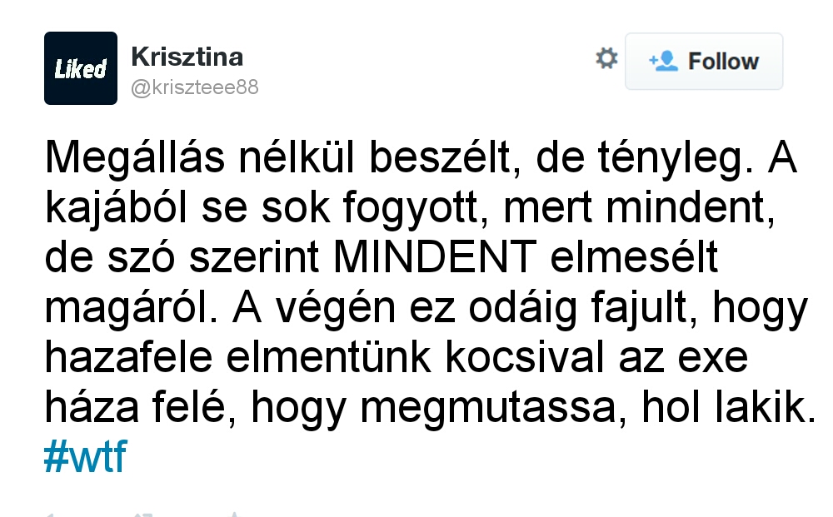Click the partially visible favorite star icon
Image resolution: width=833 pixels, height=517 pixels.
tap(234, 515)
